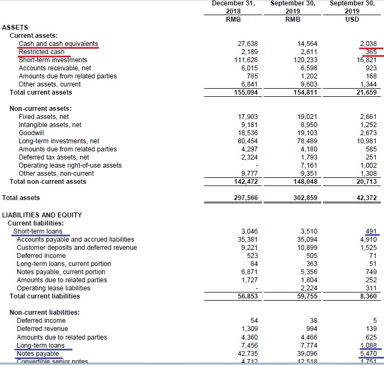Select 'Short-term investments' row label
Image resolution: width=384 pixels, height=365 pixels.
tap(53, 60)
